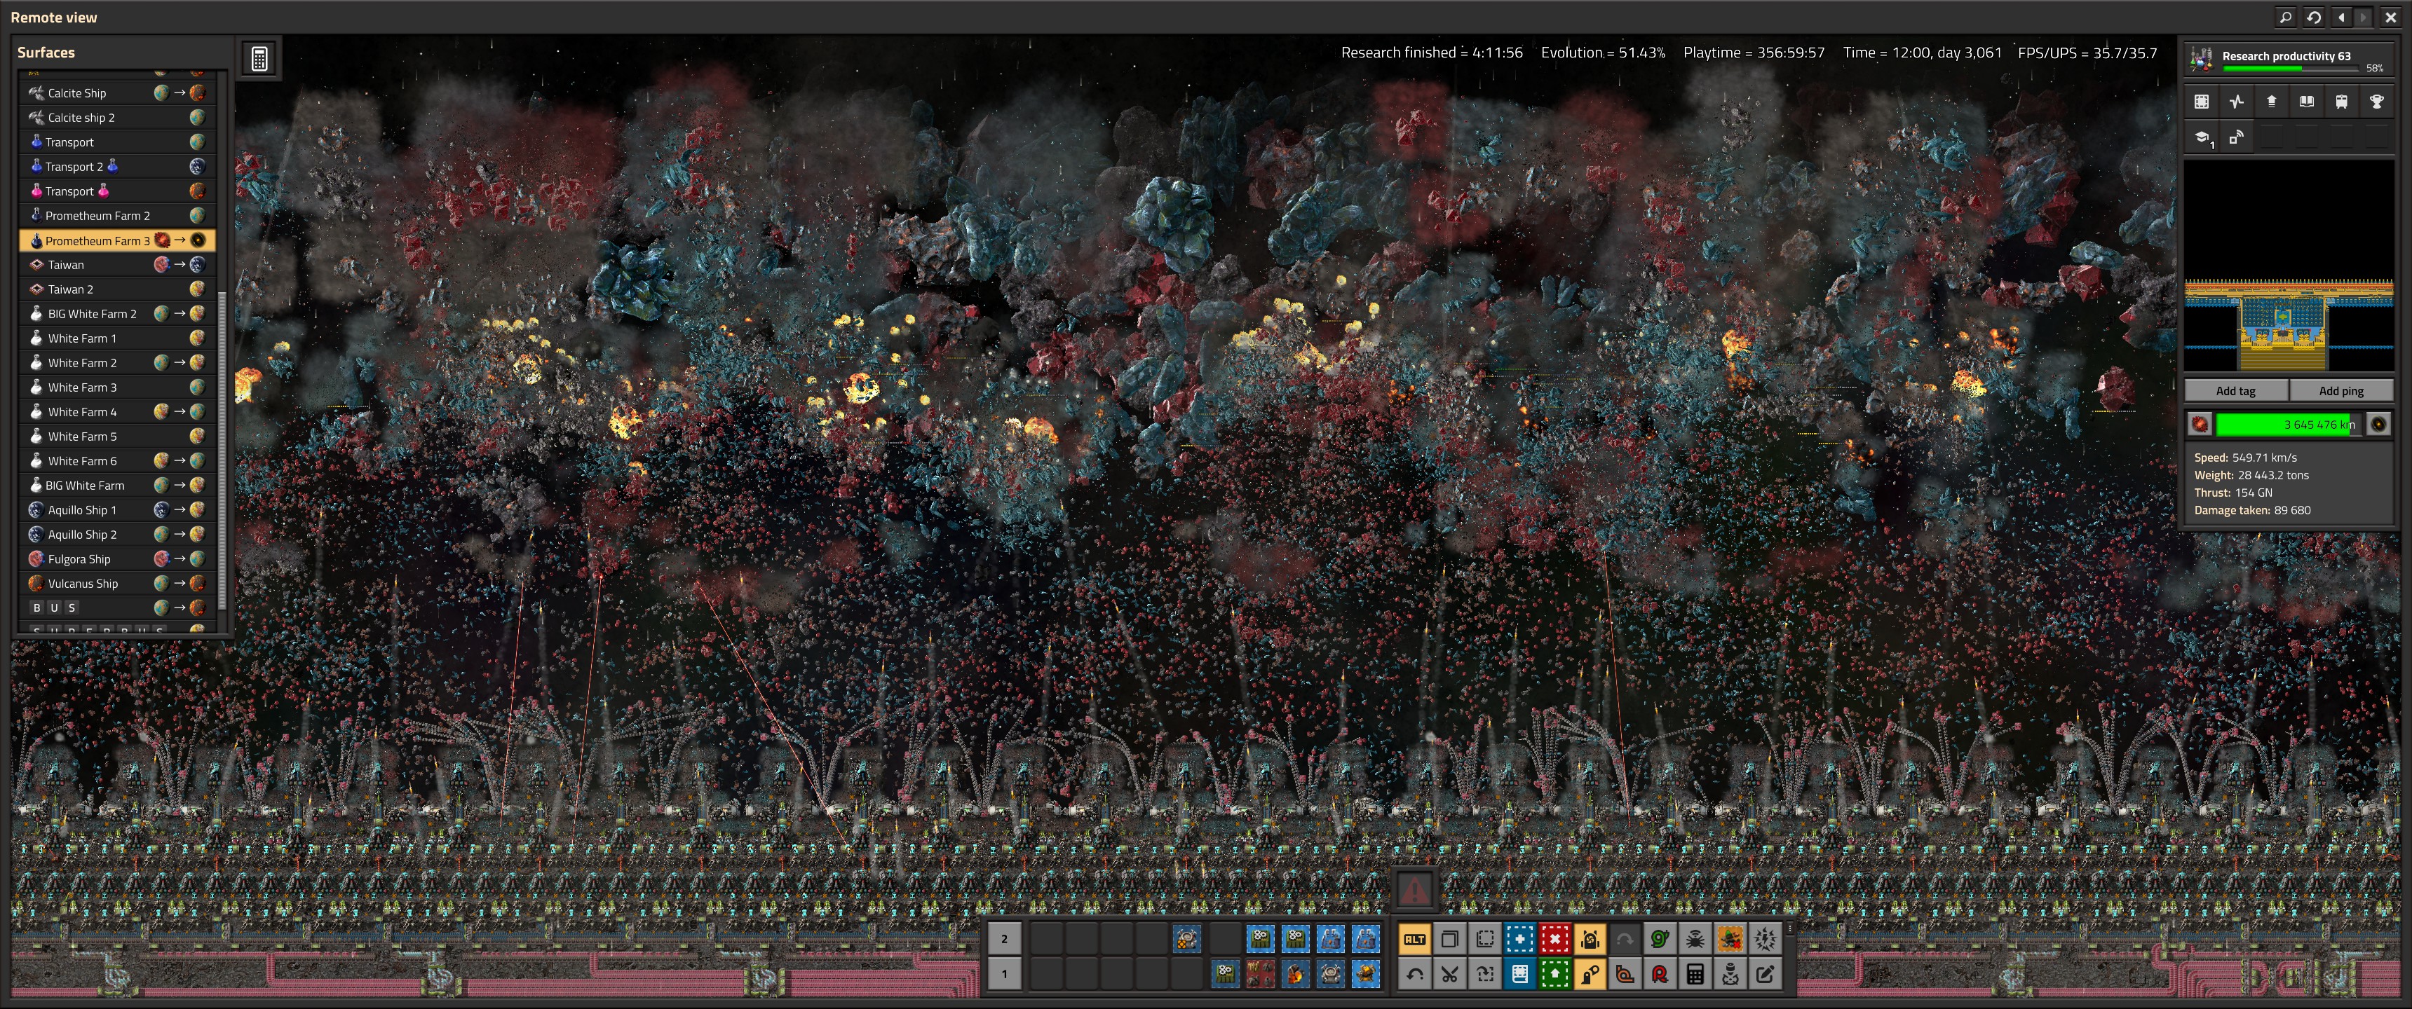Click the spider remote shortcut icon

pos(1695,939)
